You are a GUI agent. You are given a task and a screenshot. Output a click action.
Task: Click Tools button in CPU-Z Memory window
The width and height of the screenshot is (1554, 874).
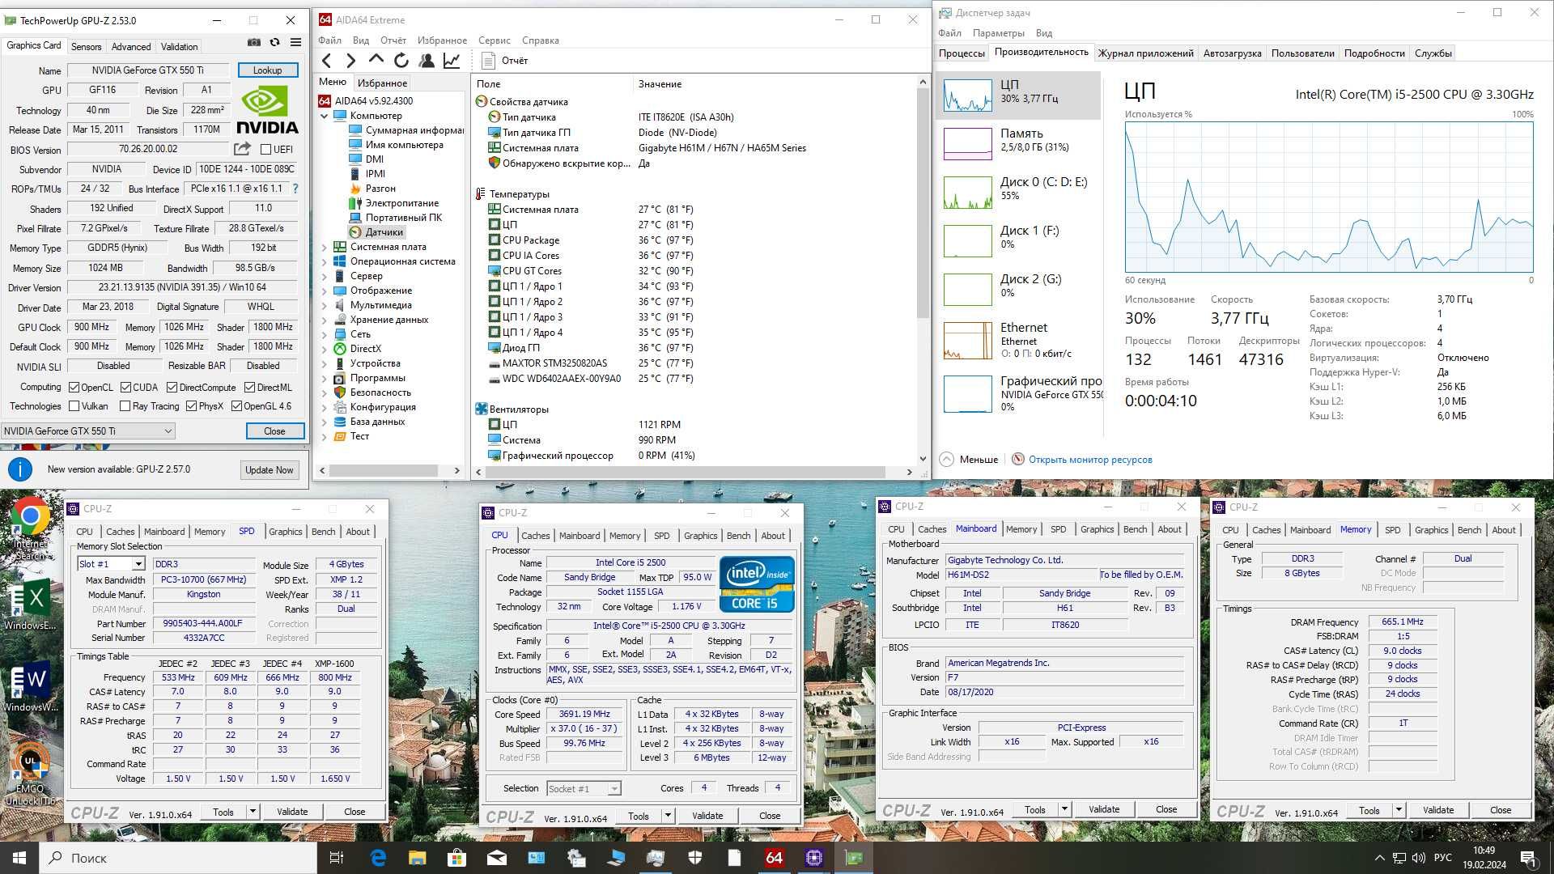tap(1369, 810)
